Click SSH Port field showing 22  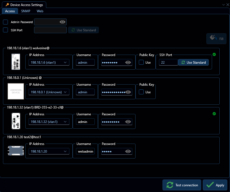coord(168,63)
